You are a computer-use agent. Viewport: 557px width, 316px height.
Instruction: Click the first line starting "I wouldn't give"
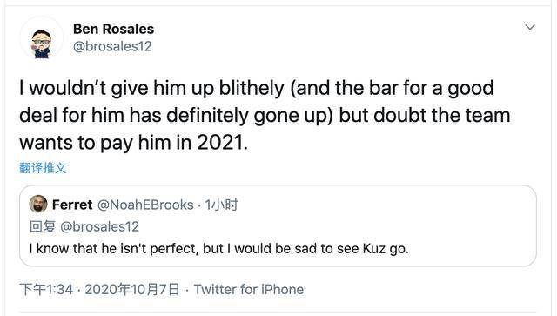point(257,88)
